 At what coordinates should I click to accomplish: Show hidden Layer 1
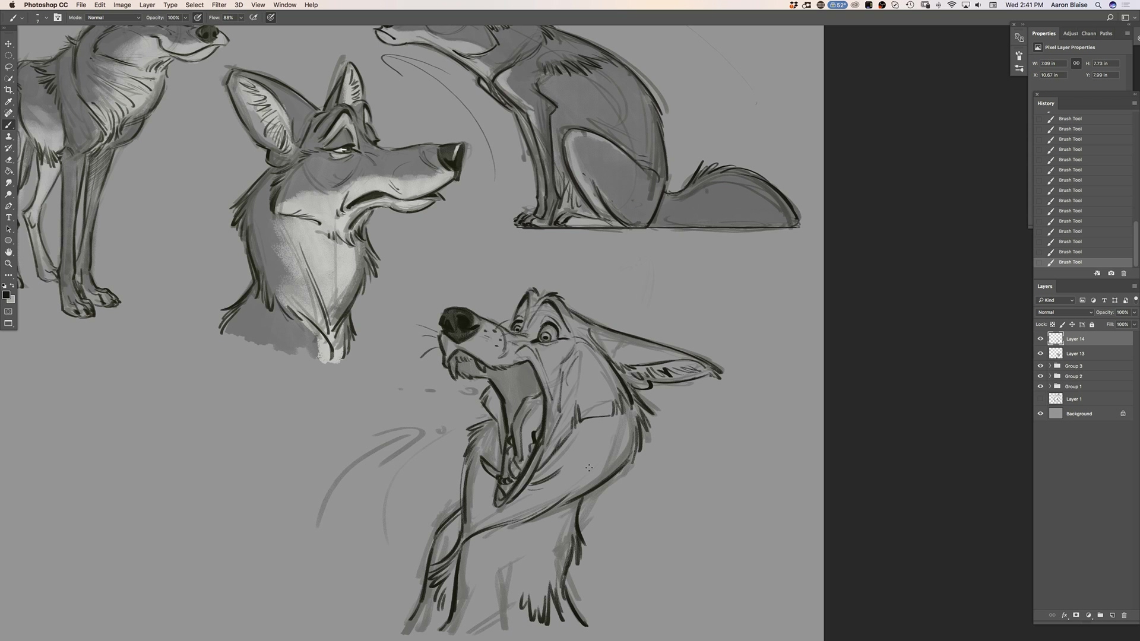(x=1040, y=399)
